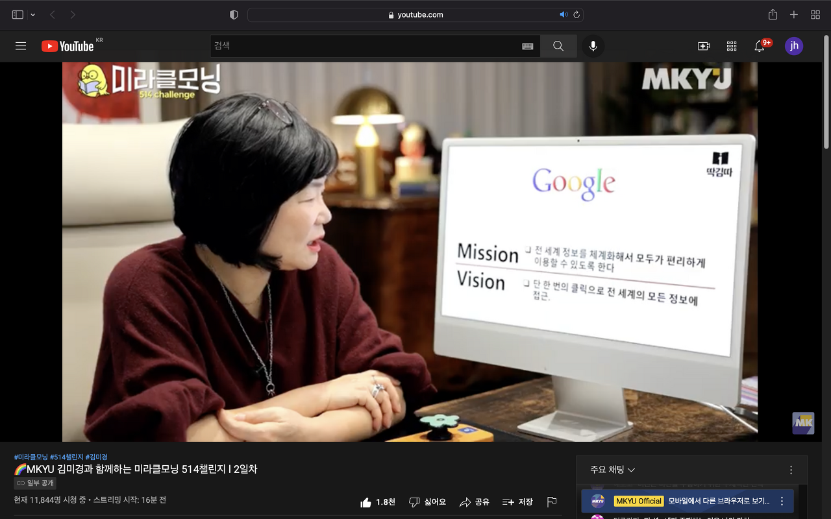The width and height of the screenshot is (831, 519).
Task: Click the 일부 공개 unlisted badge
Action: point(36,483)
